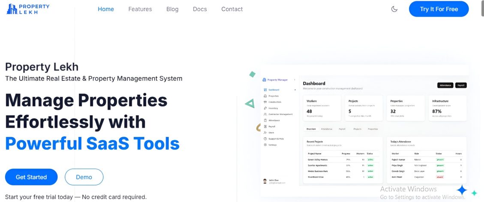Open the Docs navigation link

coord(200,9)
